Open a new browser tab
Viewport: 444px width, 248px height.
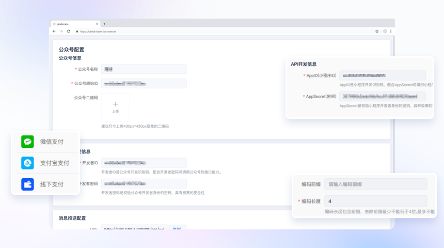(104, 24)
